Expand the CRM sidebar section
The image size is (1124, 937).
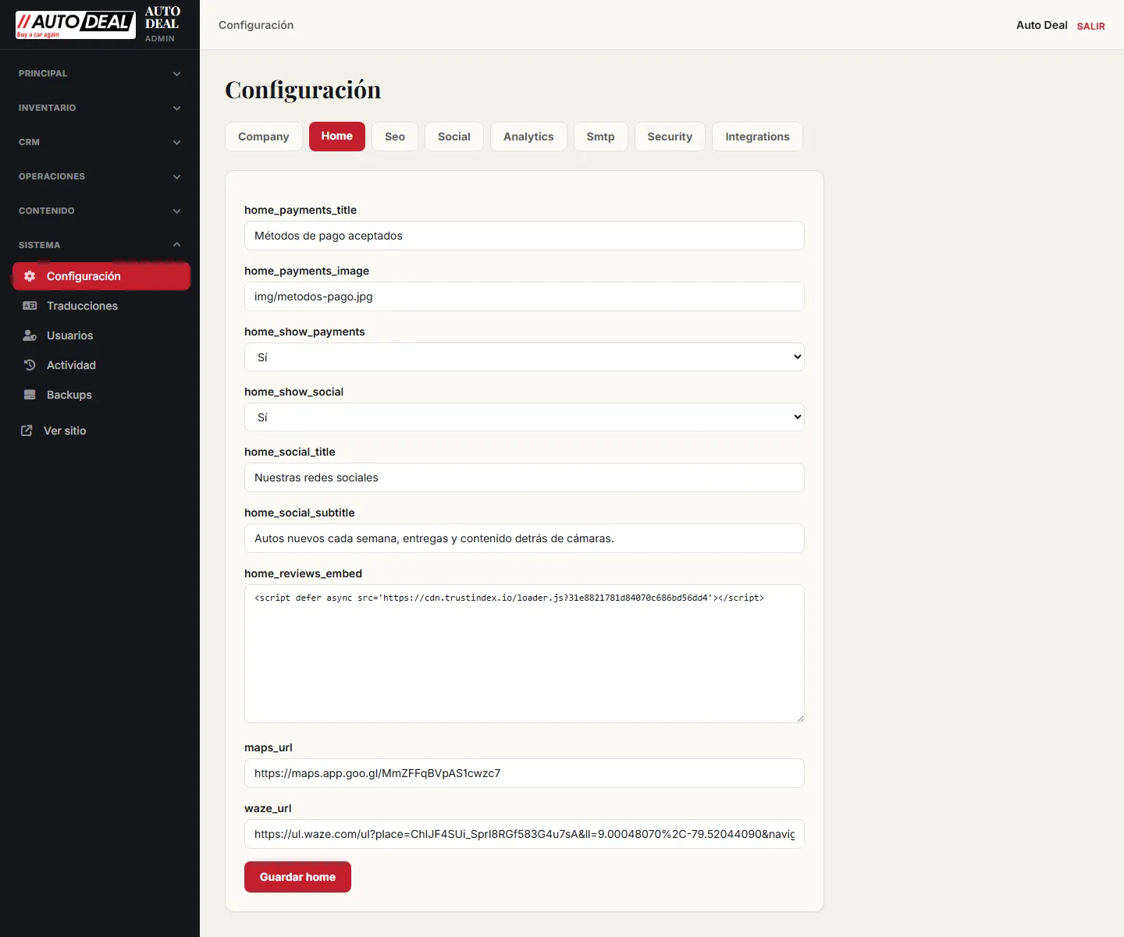point(100,142)
